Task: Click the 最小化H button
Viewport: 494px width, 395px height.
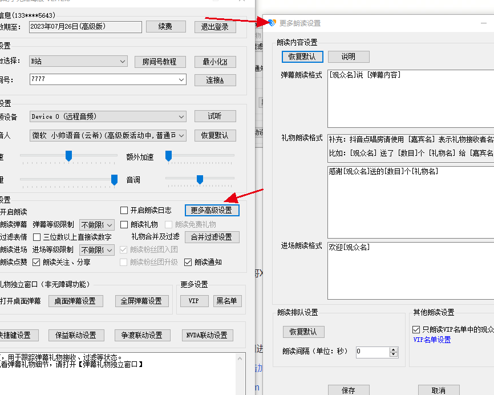Action: click(215, 62)
